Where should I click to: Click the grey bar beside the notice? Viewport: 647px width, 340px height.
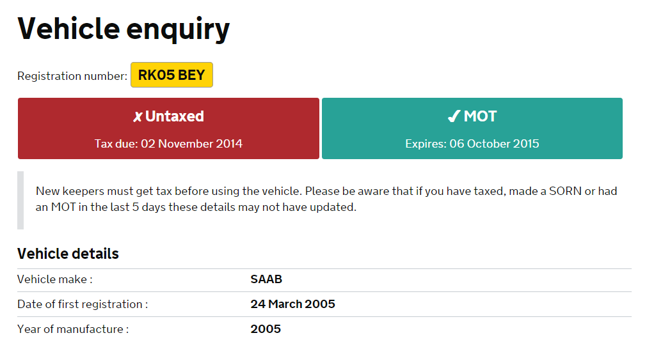[x=20, y=200]
